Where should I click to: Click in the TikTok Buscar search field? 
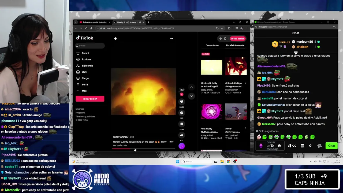pyautogui.click(x=90, y=46)
